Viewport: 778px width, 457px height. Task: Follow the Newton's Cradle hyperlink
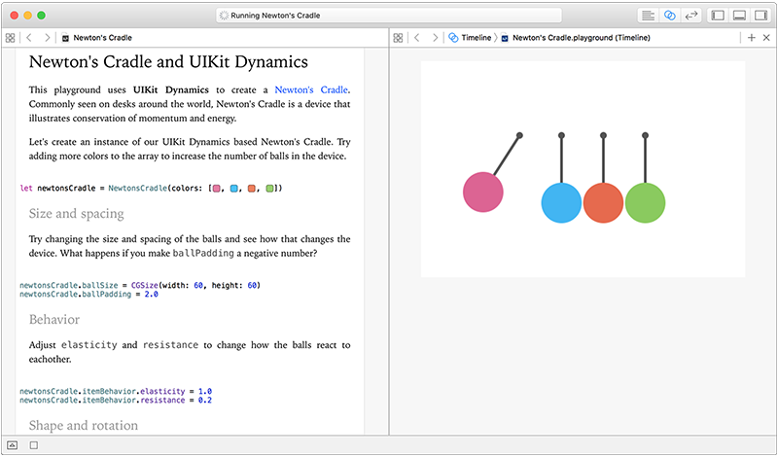tap(311, 89)
